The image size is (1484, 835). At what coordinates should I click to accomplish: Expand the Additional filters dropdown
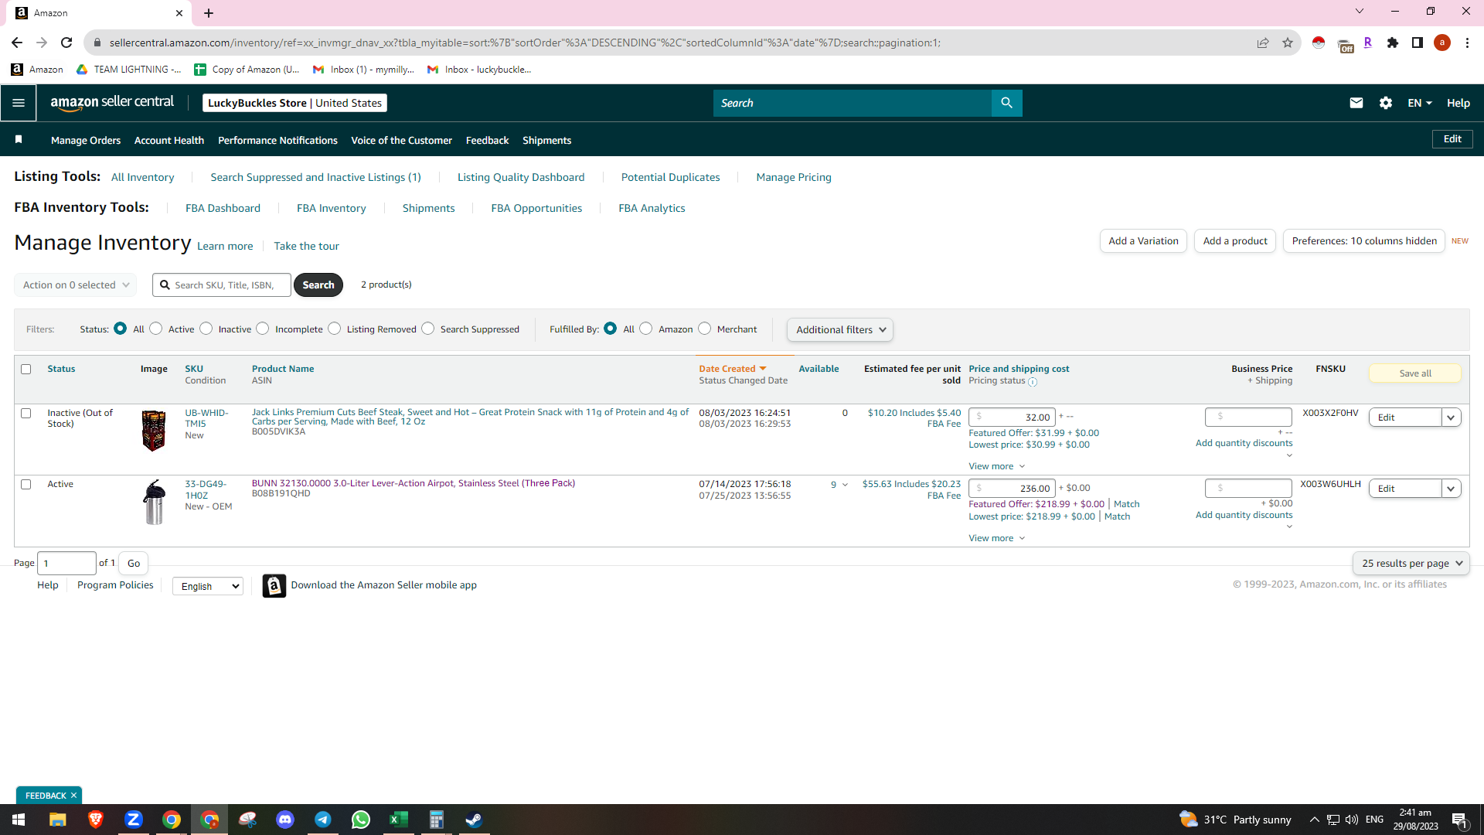tap(840, 329)
